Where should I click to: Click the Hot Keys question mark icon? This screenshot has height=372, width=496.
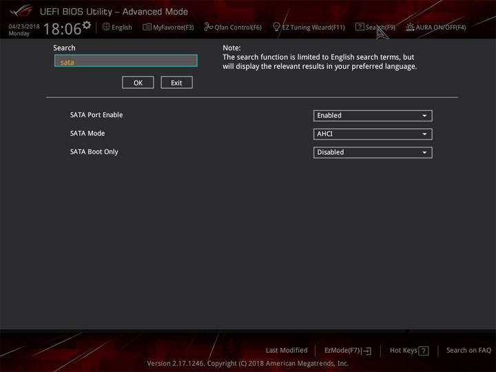423,351
